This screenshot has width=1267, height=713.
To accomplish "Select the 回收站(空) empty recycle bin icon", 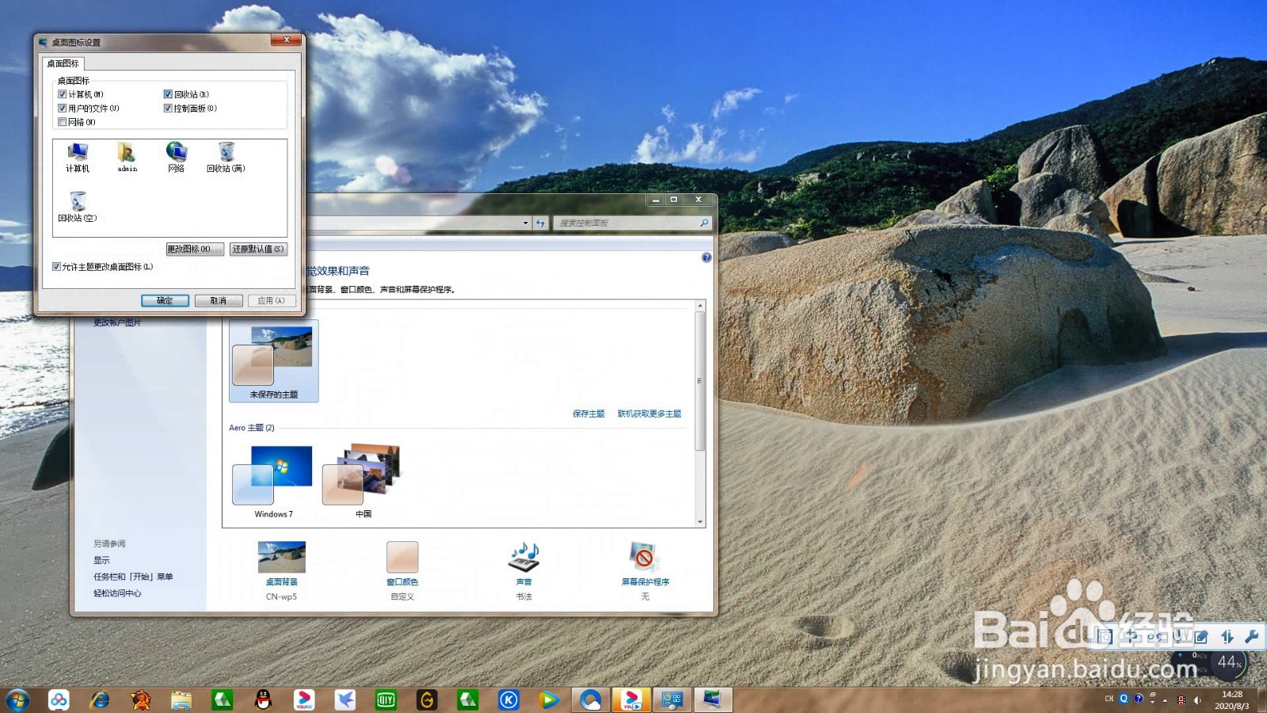I will [x=78, y=207].
